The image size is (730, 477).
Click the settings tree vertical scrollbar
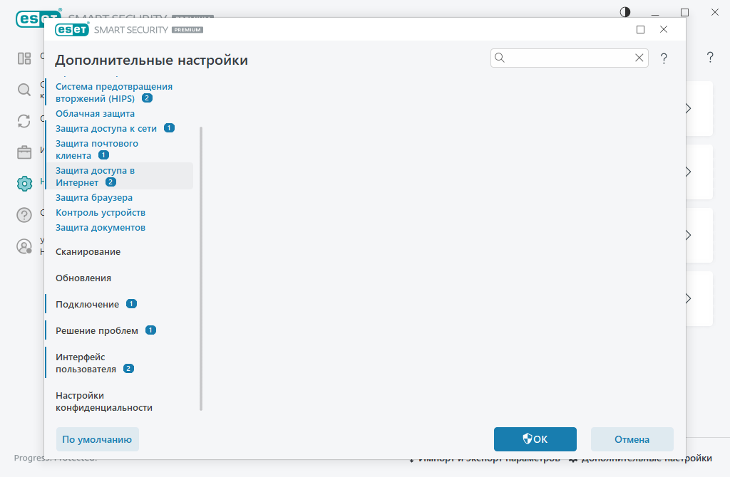(201, 268)
